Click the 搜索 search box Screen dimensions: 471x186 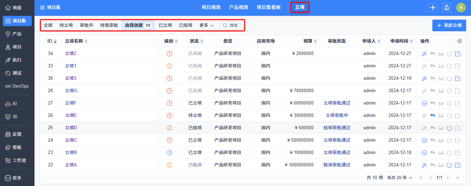point(230,25)
